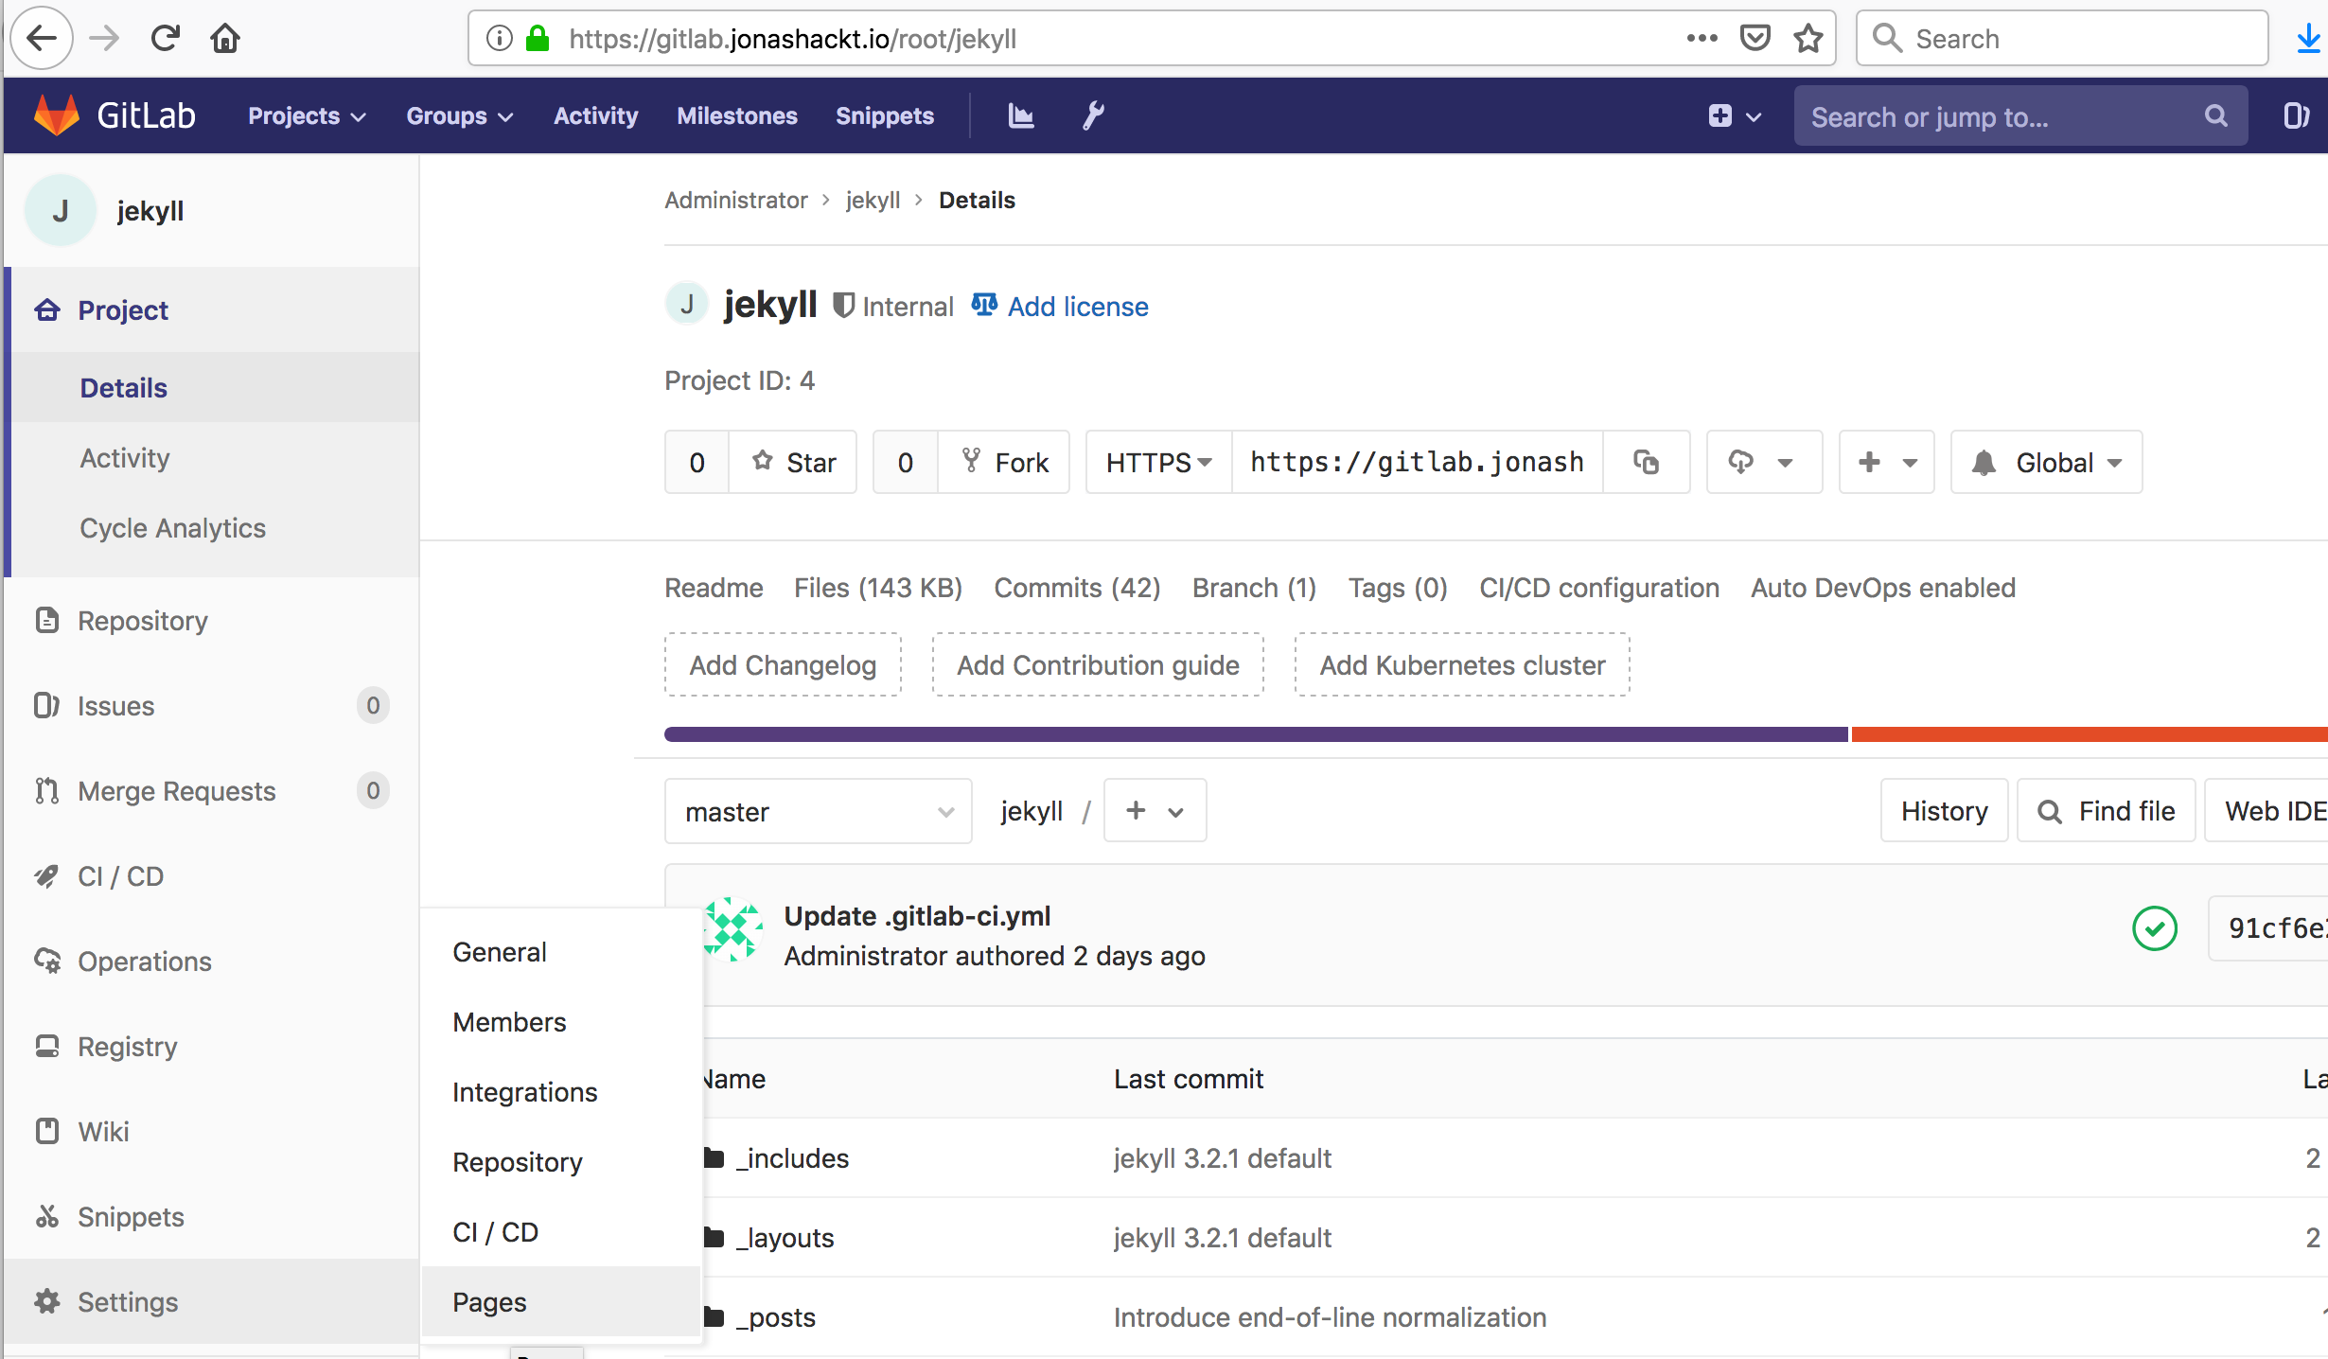Click the GitLab fox logo
Viewport: 2328px width, 1359px height.
[57, 115]
